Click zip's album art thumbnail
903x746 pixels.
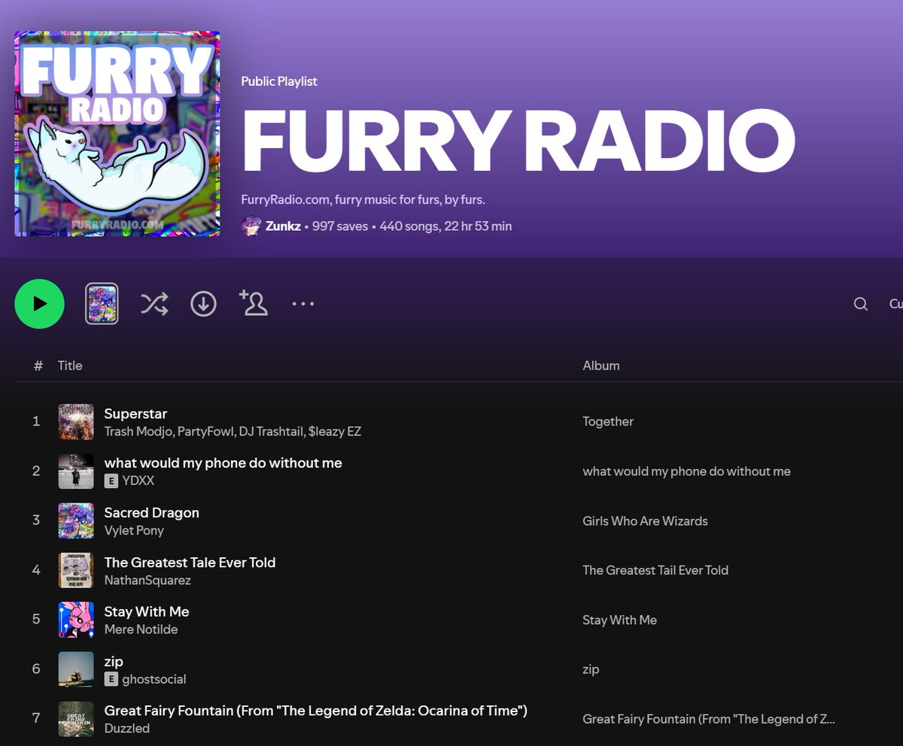pyautogui.click(x=76, y=669)
